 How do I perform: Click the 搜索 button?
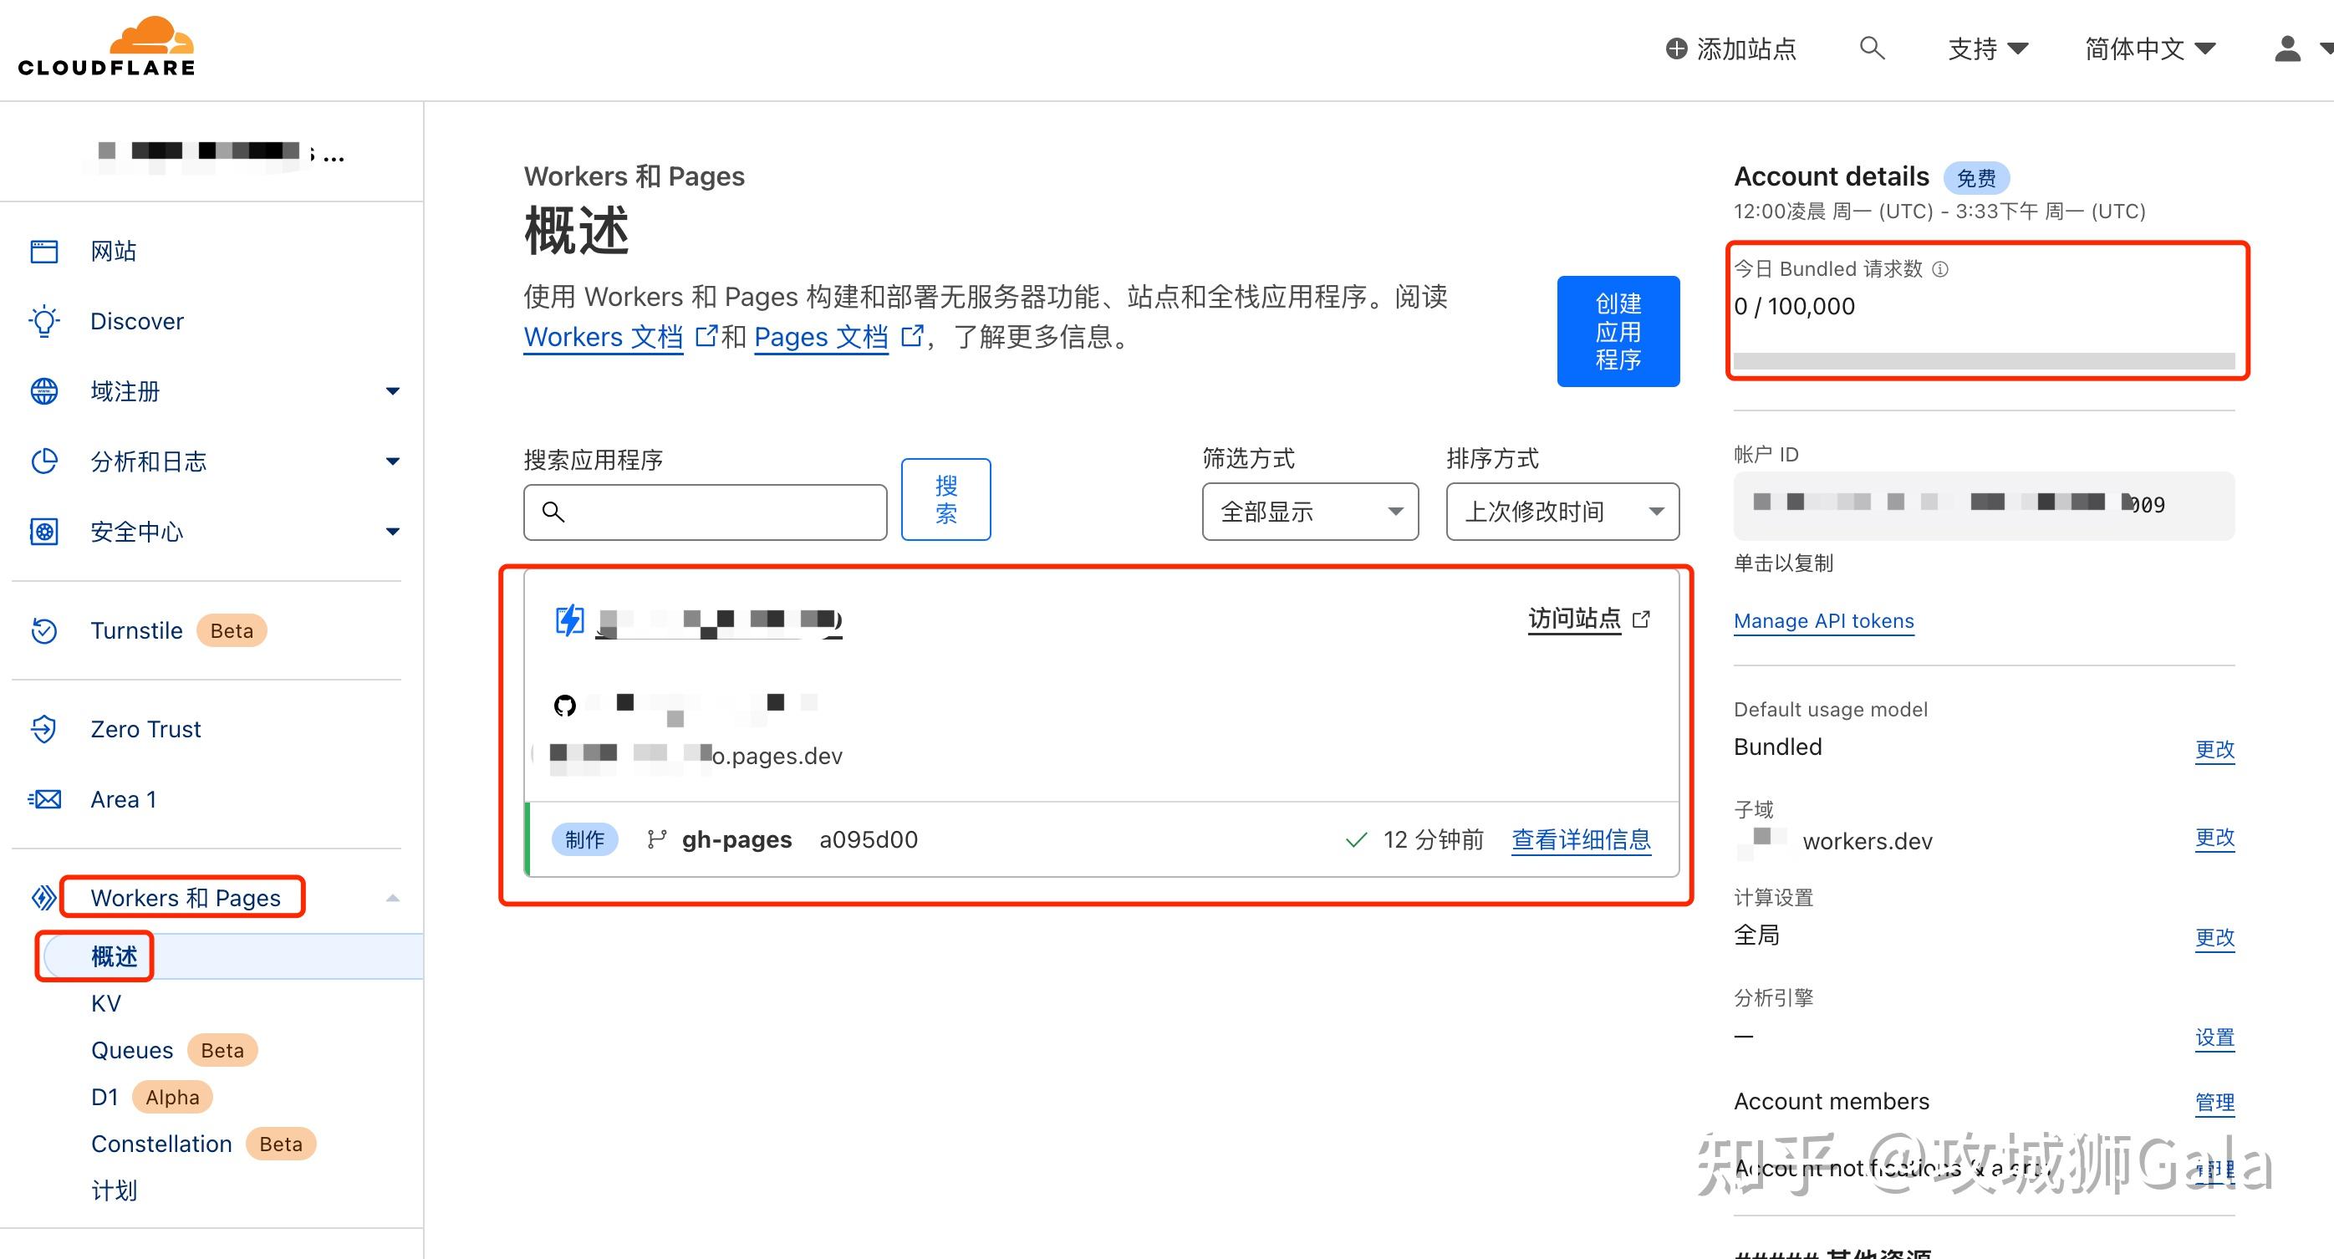946,499
